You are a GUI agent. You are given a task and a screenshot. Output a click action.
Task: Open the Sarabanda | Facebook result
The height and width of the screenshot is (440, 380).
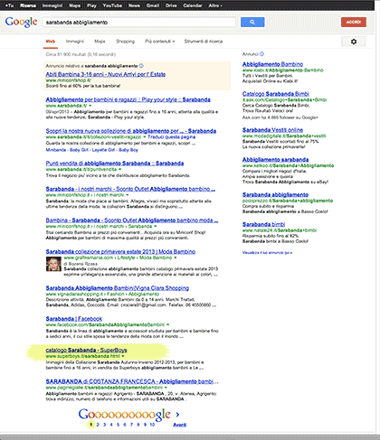[x=74, y=319]
